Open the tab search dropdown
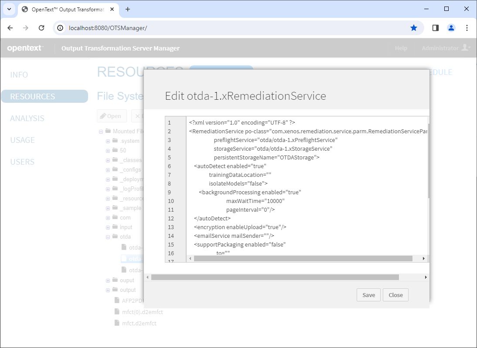This screenshot has width=477, height=348. 9,9
